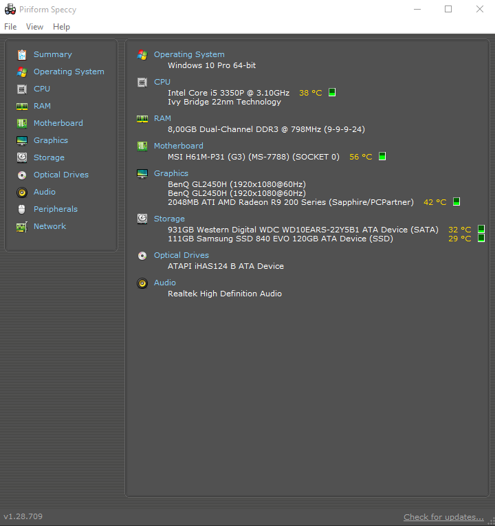Click the Summary clipboard icon in sidebar
Viewport: 495px width, 526px height.
coord(22,55)
